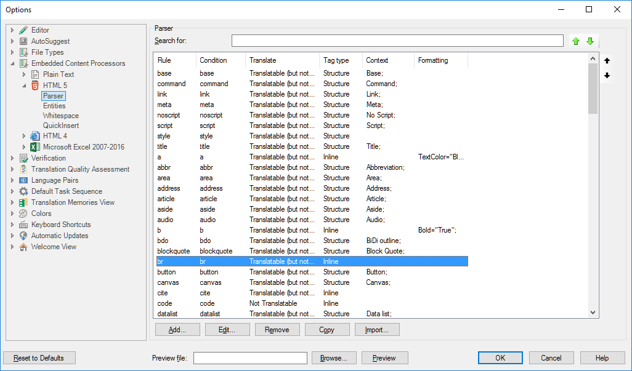
Task: Expand Microsoft Excel 2007-2016 node
Action: [x=24, y=147]
